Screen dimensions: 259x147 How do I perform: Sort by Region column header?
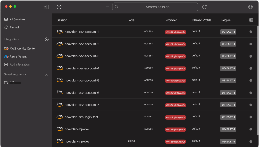[226, 20]
